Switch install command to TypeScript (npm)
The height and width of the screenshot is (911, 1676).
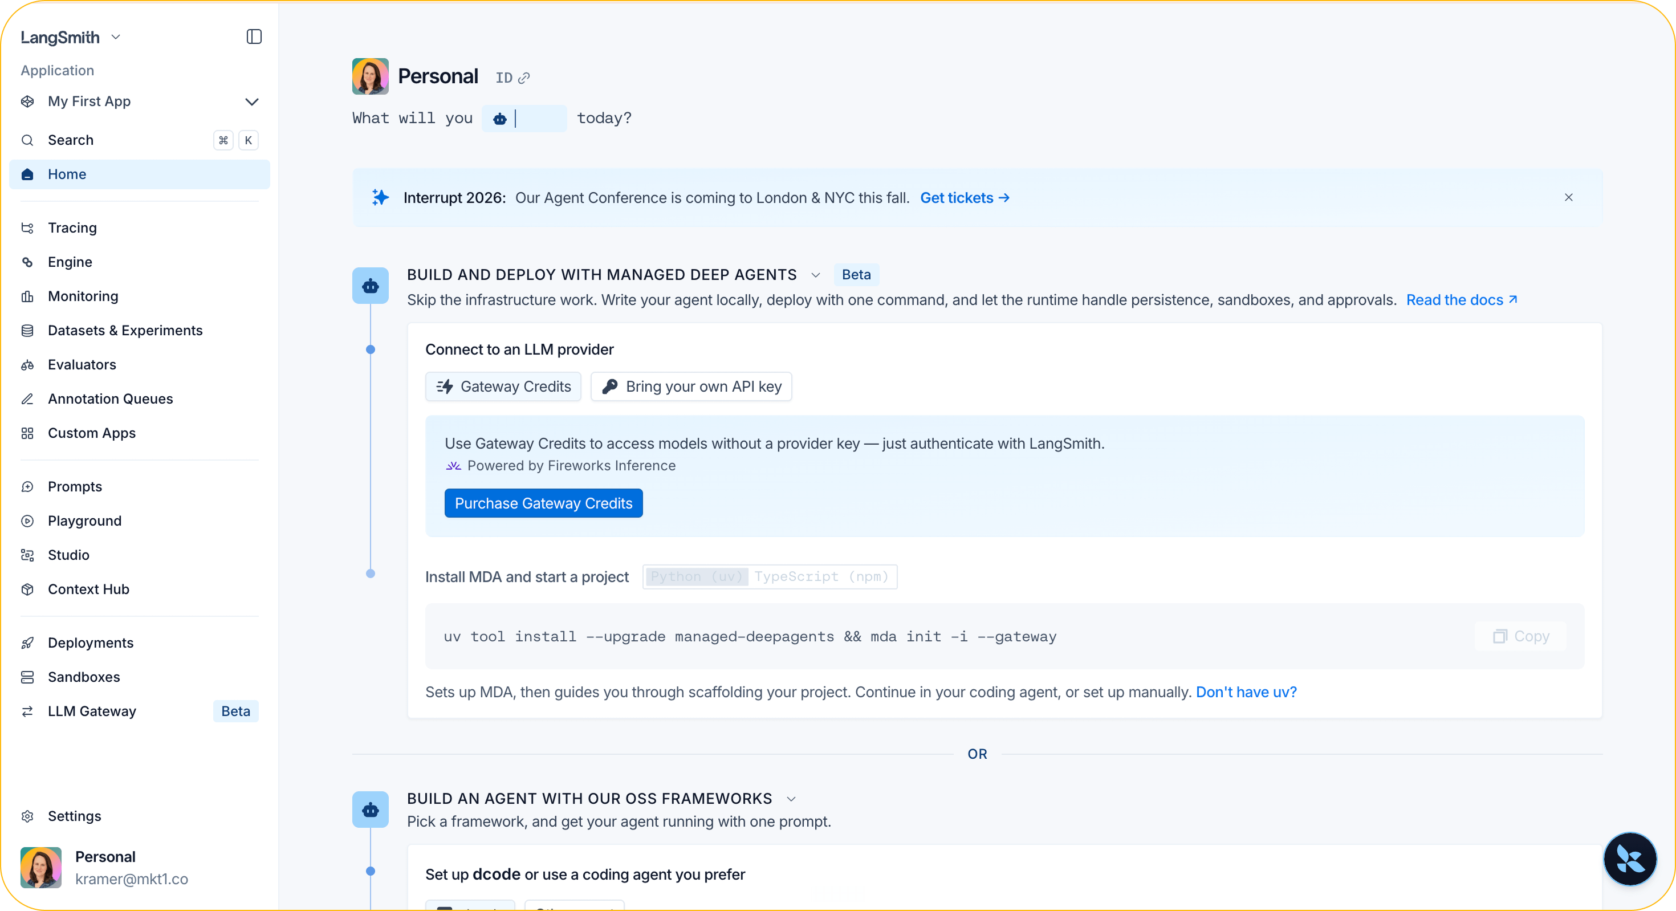(821, 576)
